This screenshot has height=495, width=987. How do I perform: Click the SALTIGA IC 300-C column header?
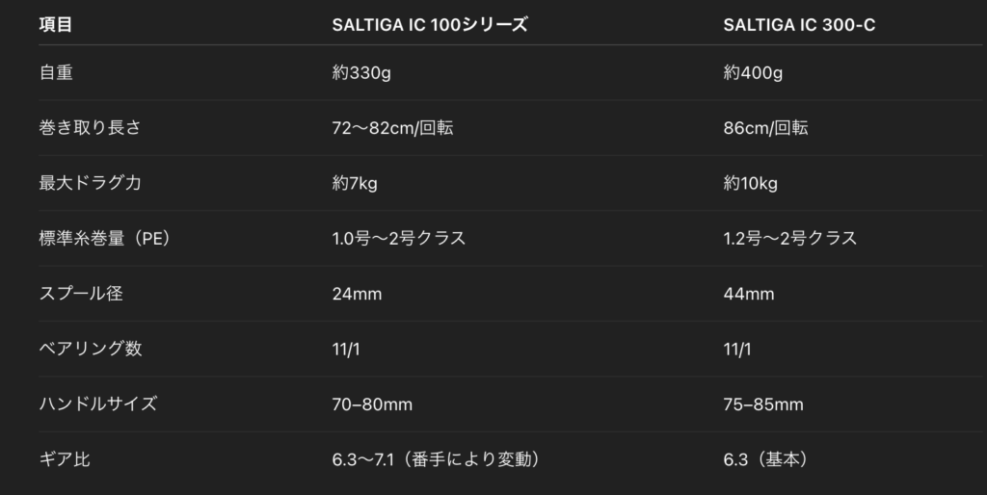(799, 25)
